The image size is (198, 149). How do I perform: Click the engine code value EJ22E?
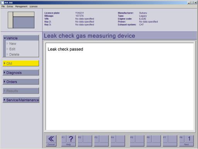click(x=143, y=19)
